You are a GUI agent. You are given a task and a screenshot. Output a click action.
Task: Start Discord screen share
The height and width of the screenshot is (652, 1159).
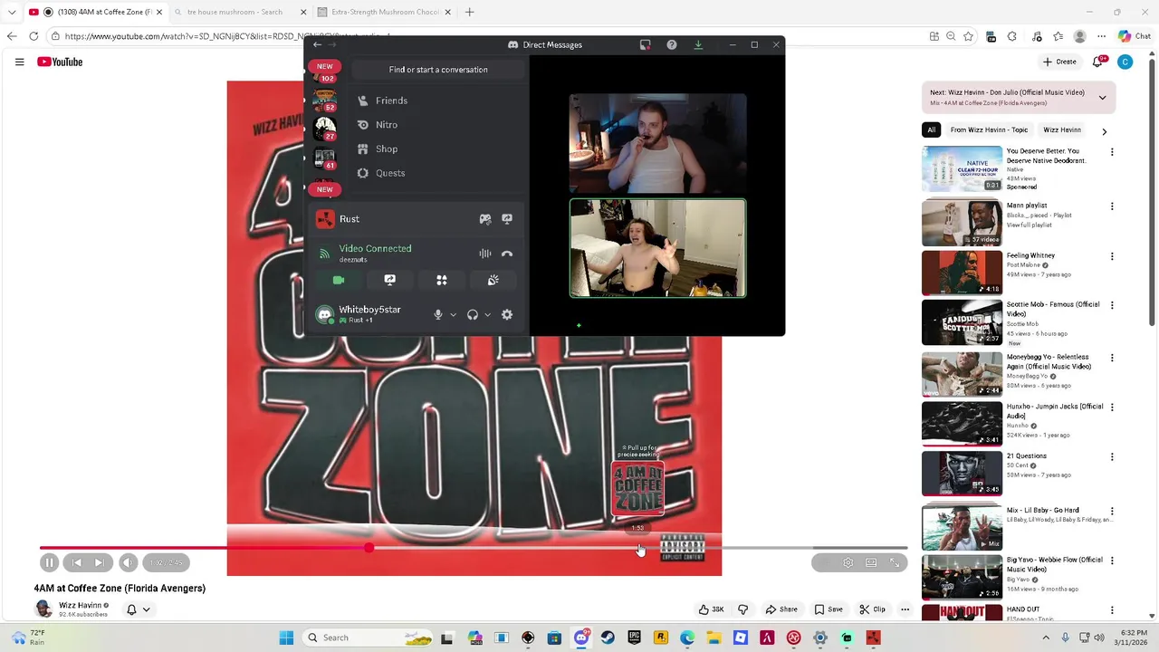(389, 280)
